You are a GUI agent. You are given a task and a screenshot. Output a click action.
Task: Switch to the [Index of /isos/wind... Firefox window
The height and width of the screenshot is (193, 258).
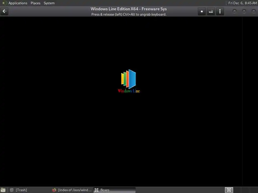pyautogui.click(x=72, y=190)
